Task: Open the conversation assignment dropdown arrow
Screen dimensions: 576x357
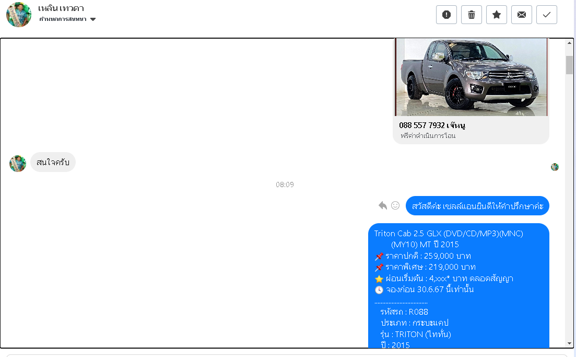Action: pos(93,19)
